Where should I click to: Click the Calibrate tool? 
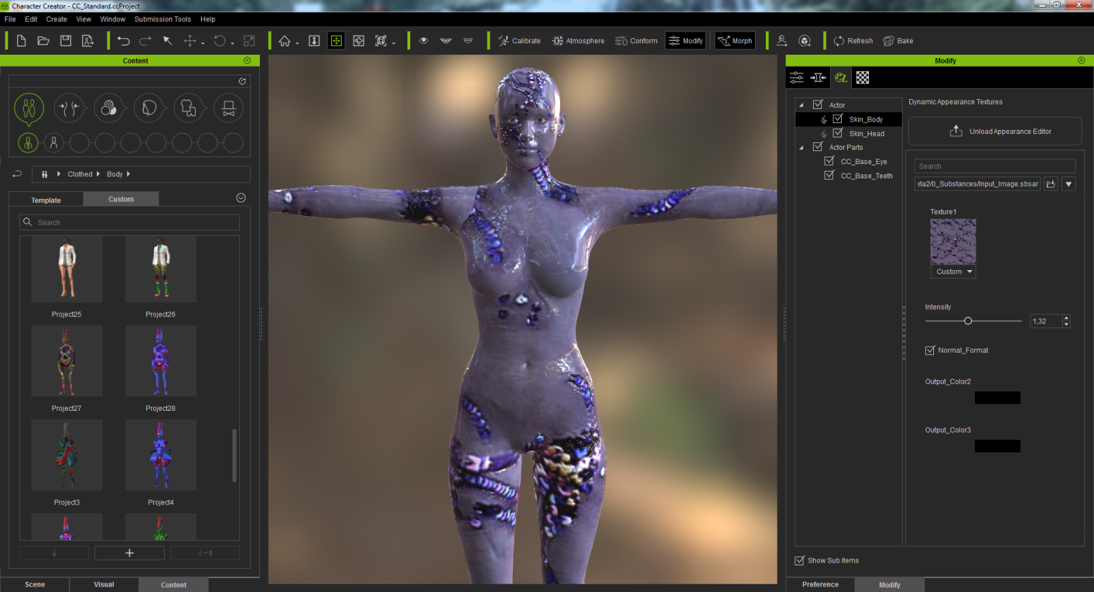pos(519,41)
